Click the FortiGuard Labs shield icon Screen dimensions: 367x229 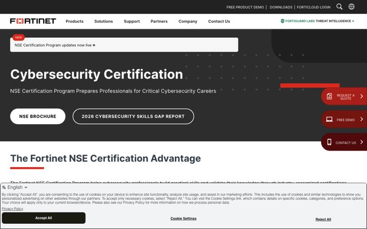click(x=282, y=21)
